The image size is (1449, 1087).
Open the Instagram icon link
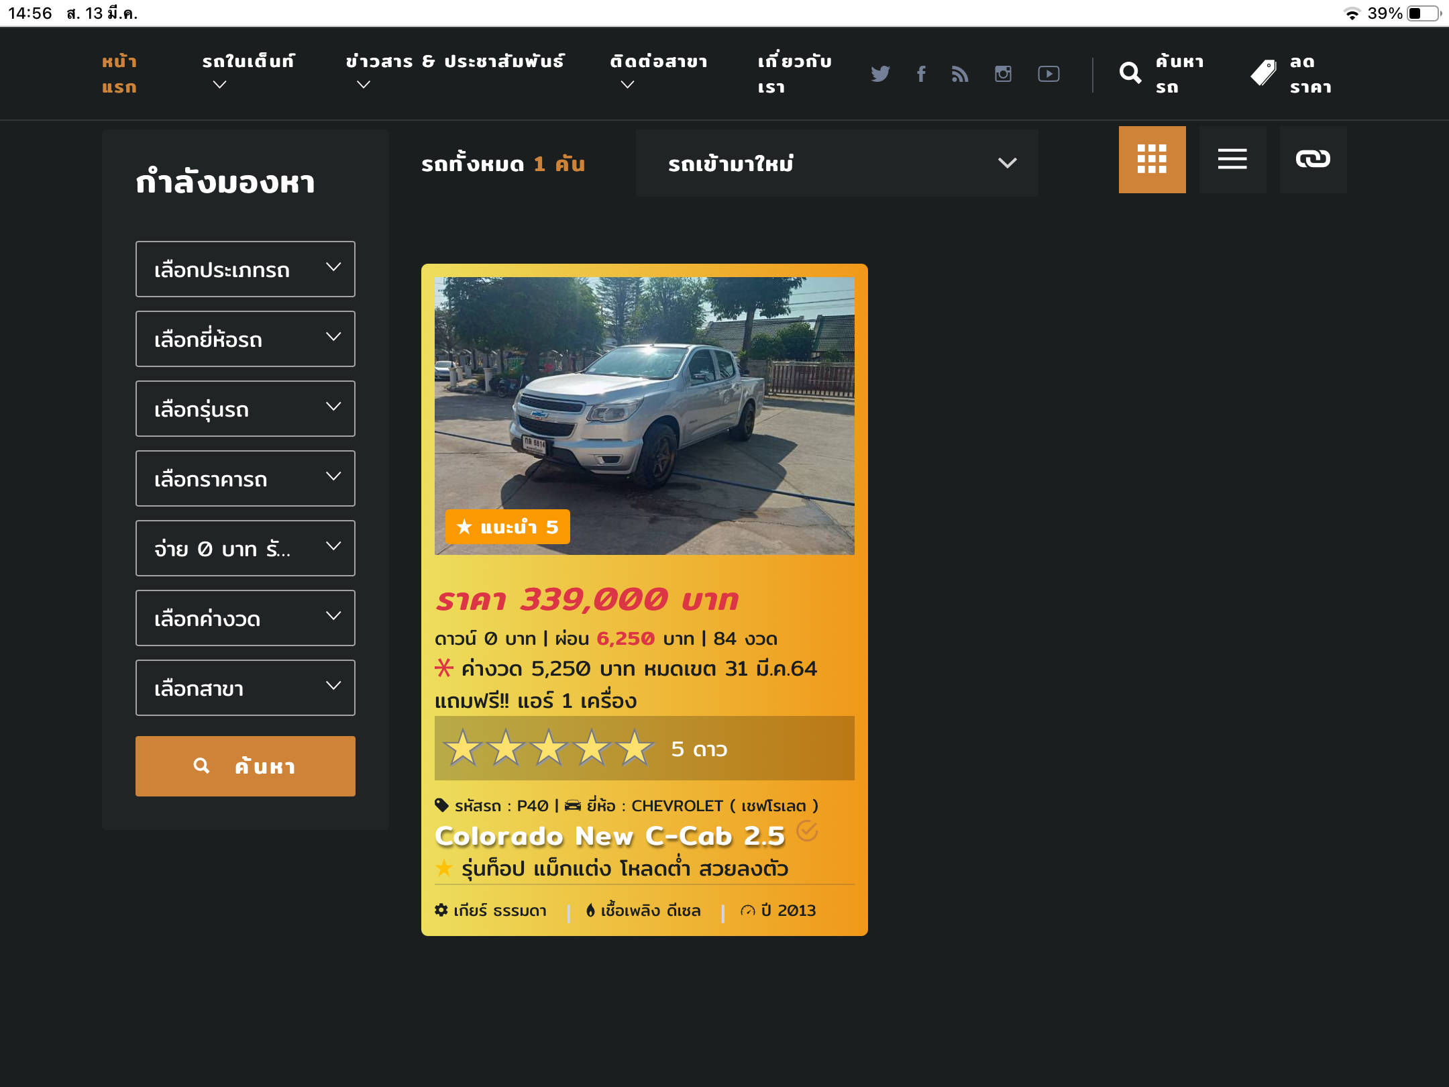coord(1003,74)
